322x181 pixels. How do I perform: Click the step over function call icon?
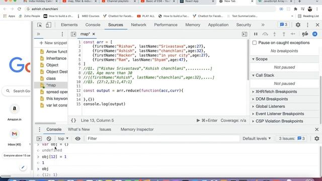265,34
